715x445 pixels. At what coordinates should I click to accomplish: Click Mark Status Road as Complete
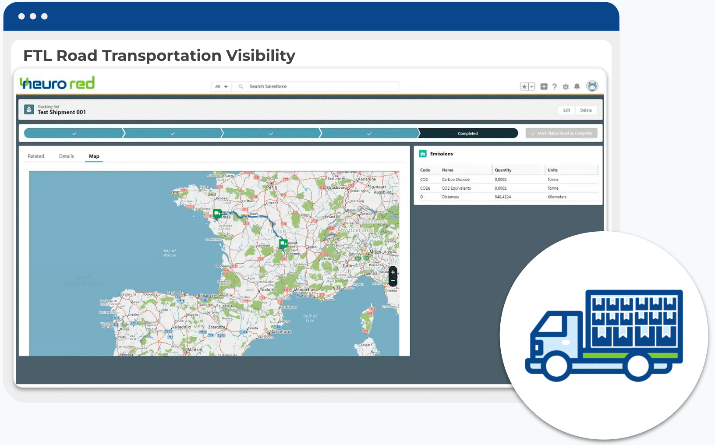[x=561, y=133]
